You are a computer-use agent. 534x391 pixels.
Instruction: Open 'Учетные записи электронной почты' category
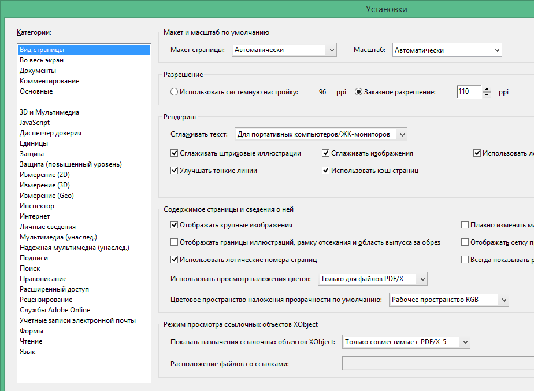coord(84,320)
